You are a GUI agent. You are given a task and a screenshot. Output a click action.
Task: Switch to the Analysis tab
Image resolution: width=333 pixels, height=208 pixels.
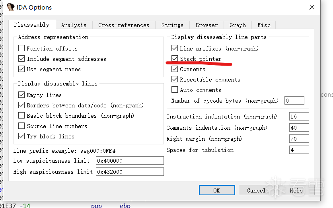click(x=74, y=25)
